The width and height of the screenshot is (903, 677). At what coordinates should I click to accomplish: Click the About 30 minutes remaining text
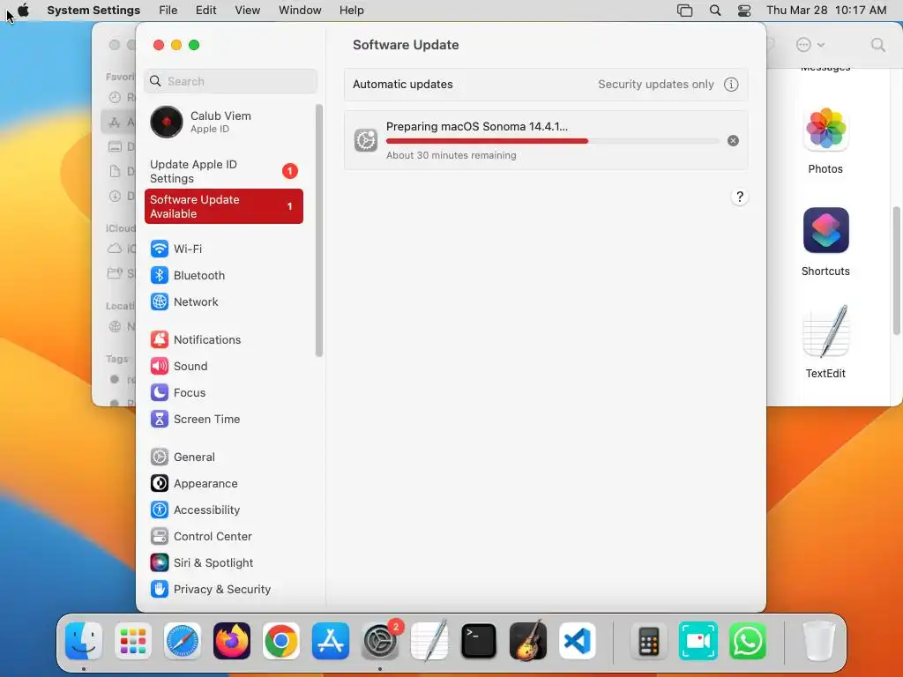(x=451, y=155)
